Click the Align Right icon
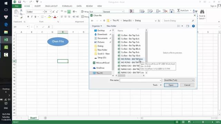The height and width of the screenshot is (124, 221). 69,17
